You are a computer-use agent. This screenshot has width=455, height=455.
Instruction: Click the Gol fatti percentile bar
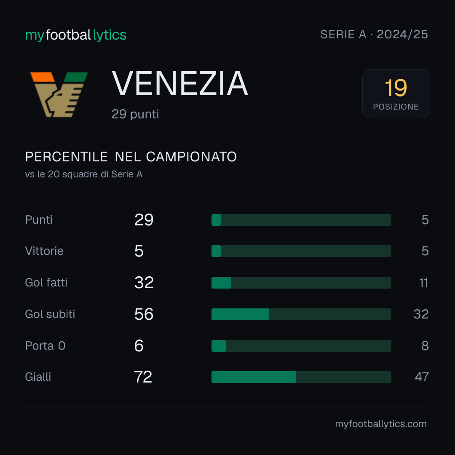pos(301,283)
